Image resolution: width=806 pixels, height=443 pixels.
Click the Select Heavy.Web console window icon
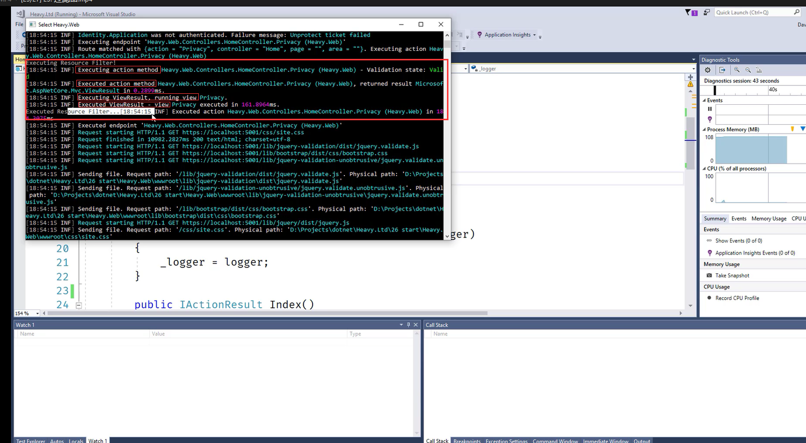click(32, 24)
